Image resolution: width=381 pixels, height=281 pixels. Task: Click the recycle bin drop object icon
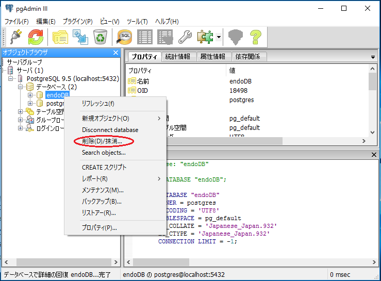pos(100,37)
